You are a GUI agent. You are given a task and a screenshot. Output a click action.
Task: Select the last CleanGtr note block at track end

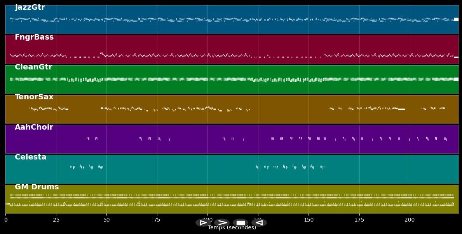pos(456,79)
